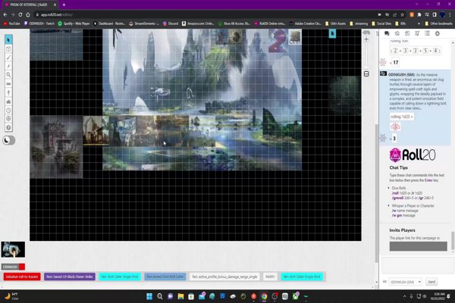This screenshot has width=455, height=303.
Task: Open File Explorer from taskbar
Action: pos(180,296)
